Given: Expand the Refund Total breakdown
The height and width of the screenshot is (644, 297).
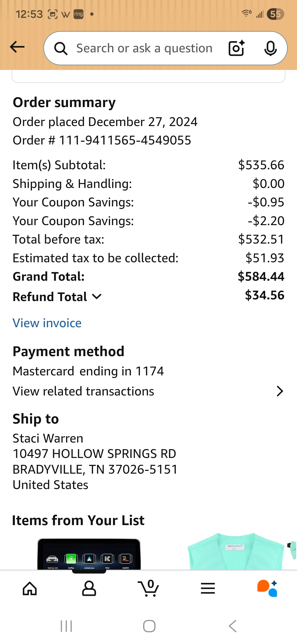Looking at the screenshot, I should coord(97,297).
